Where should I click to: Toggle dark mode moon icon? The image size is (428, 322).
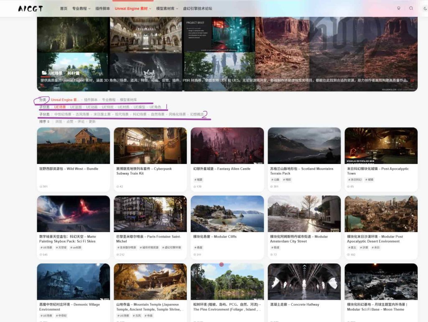425,8
